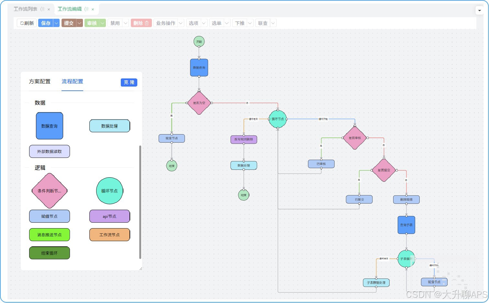Select the 赋值节点 item in the palette panel
This screenshot has width=489, height=303.
pos(50,216)
